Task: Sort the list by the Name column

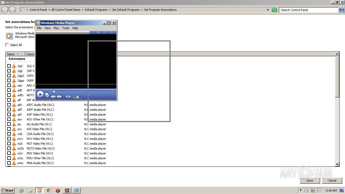Action: click(x=15, y=54)
